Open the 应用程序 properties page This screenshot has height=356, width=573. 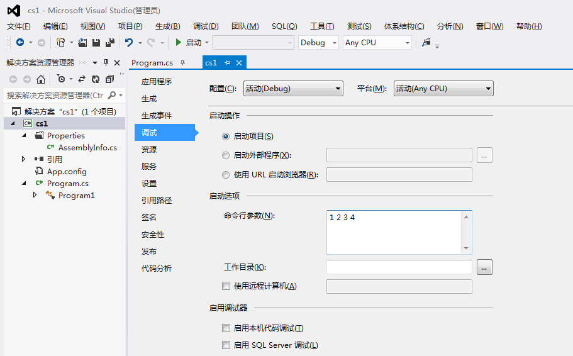tap(157, 82)
